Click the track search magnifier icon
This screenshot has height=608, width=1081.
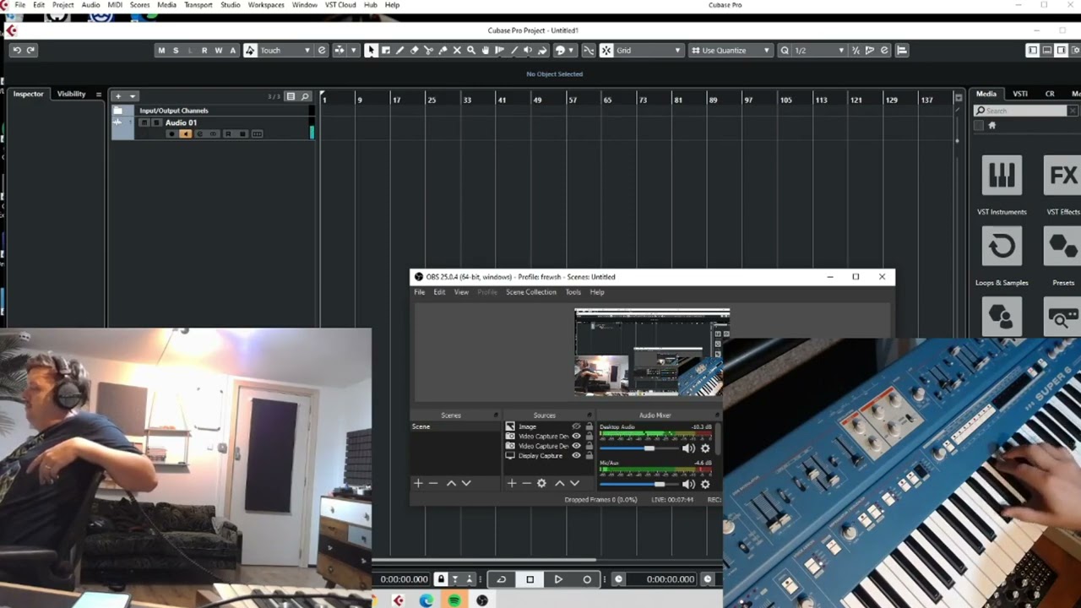coord(305,96)
